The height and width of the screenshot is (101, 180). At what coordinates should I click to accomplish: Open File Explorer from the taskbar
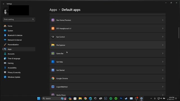pyautogui.click(x=80, y=98)
